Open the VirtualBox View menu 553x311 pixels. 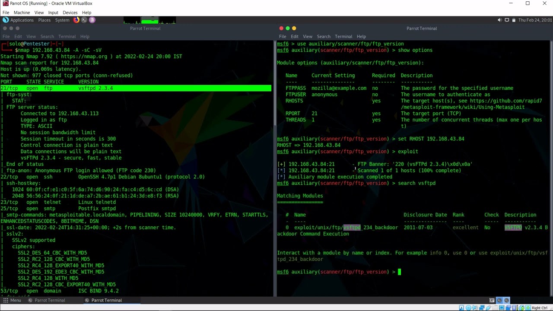tap(39, 13)
